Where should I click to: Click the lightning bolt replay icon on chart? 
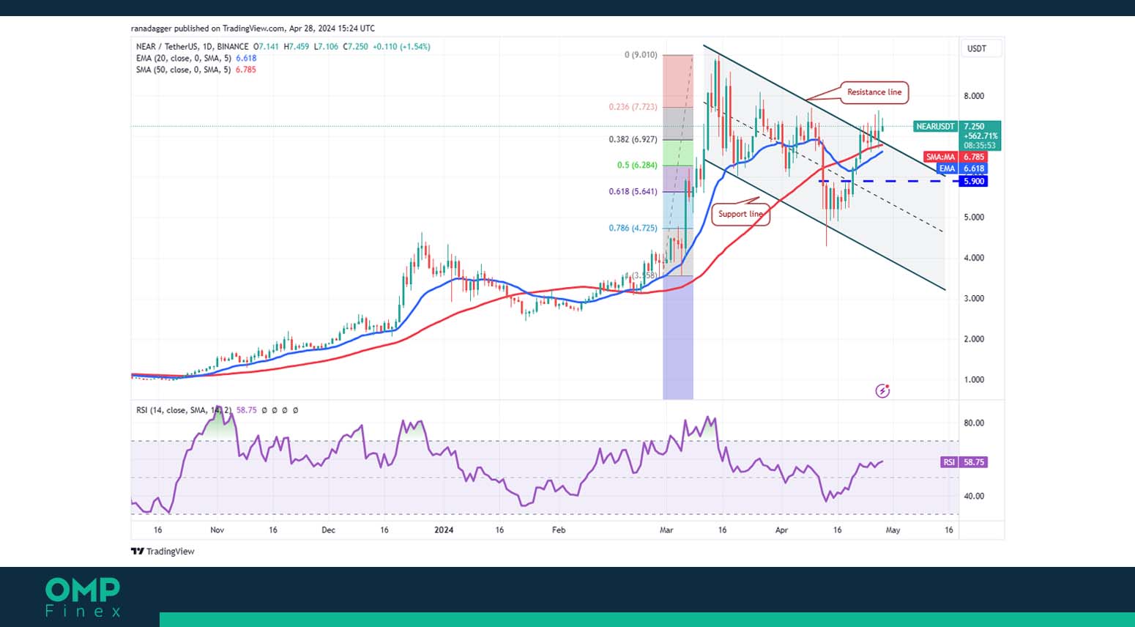(x=882, y=391)
